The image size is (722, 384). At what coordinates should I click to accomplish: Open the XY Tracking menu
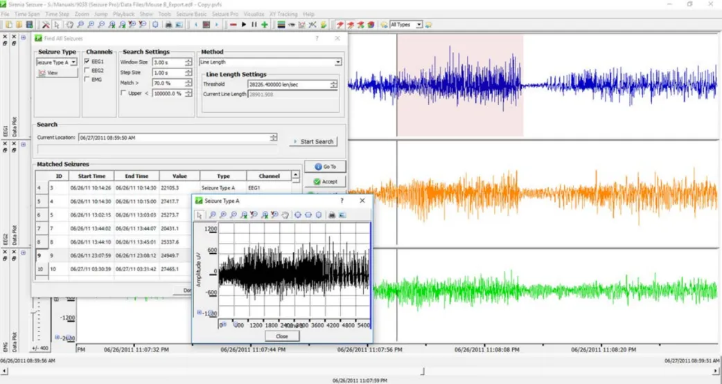tap(283, 15)
